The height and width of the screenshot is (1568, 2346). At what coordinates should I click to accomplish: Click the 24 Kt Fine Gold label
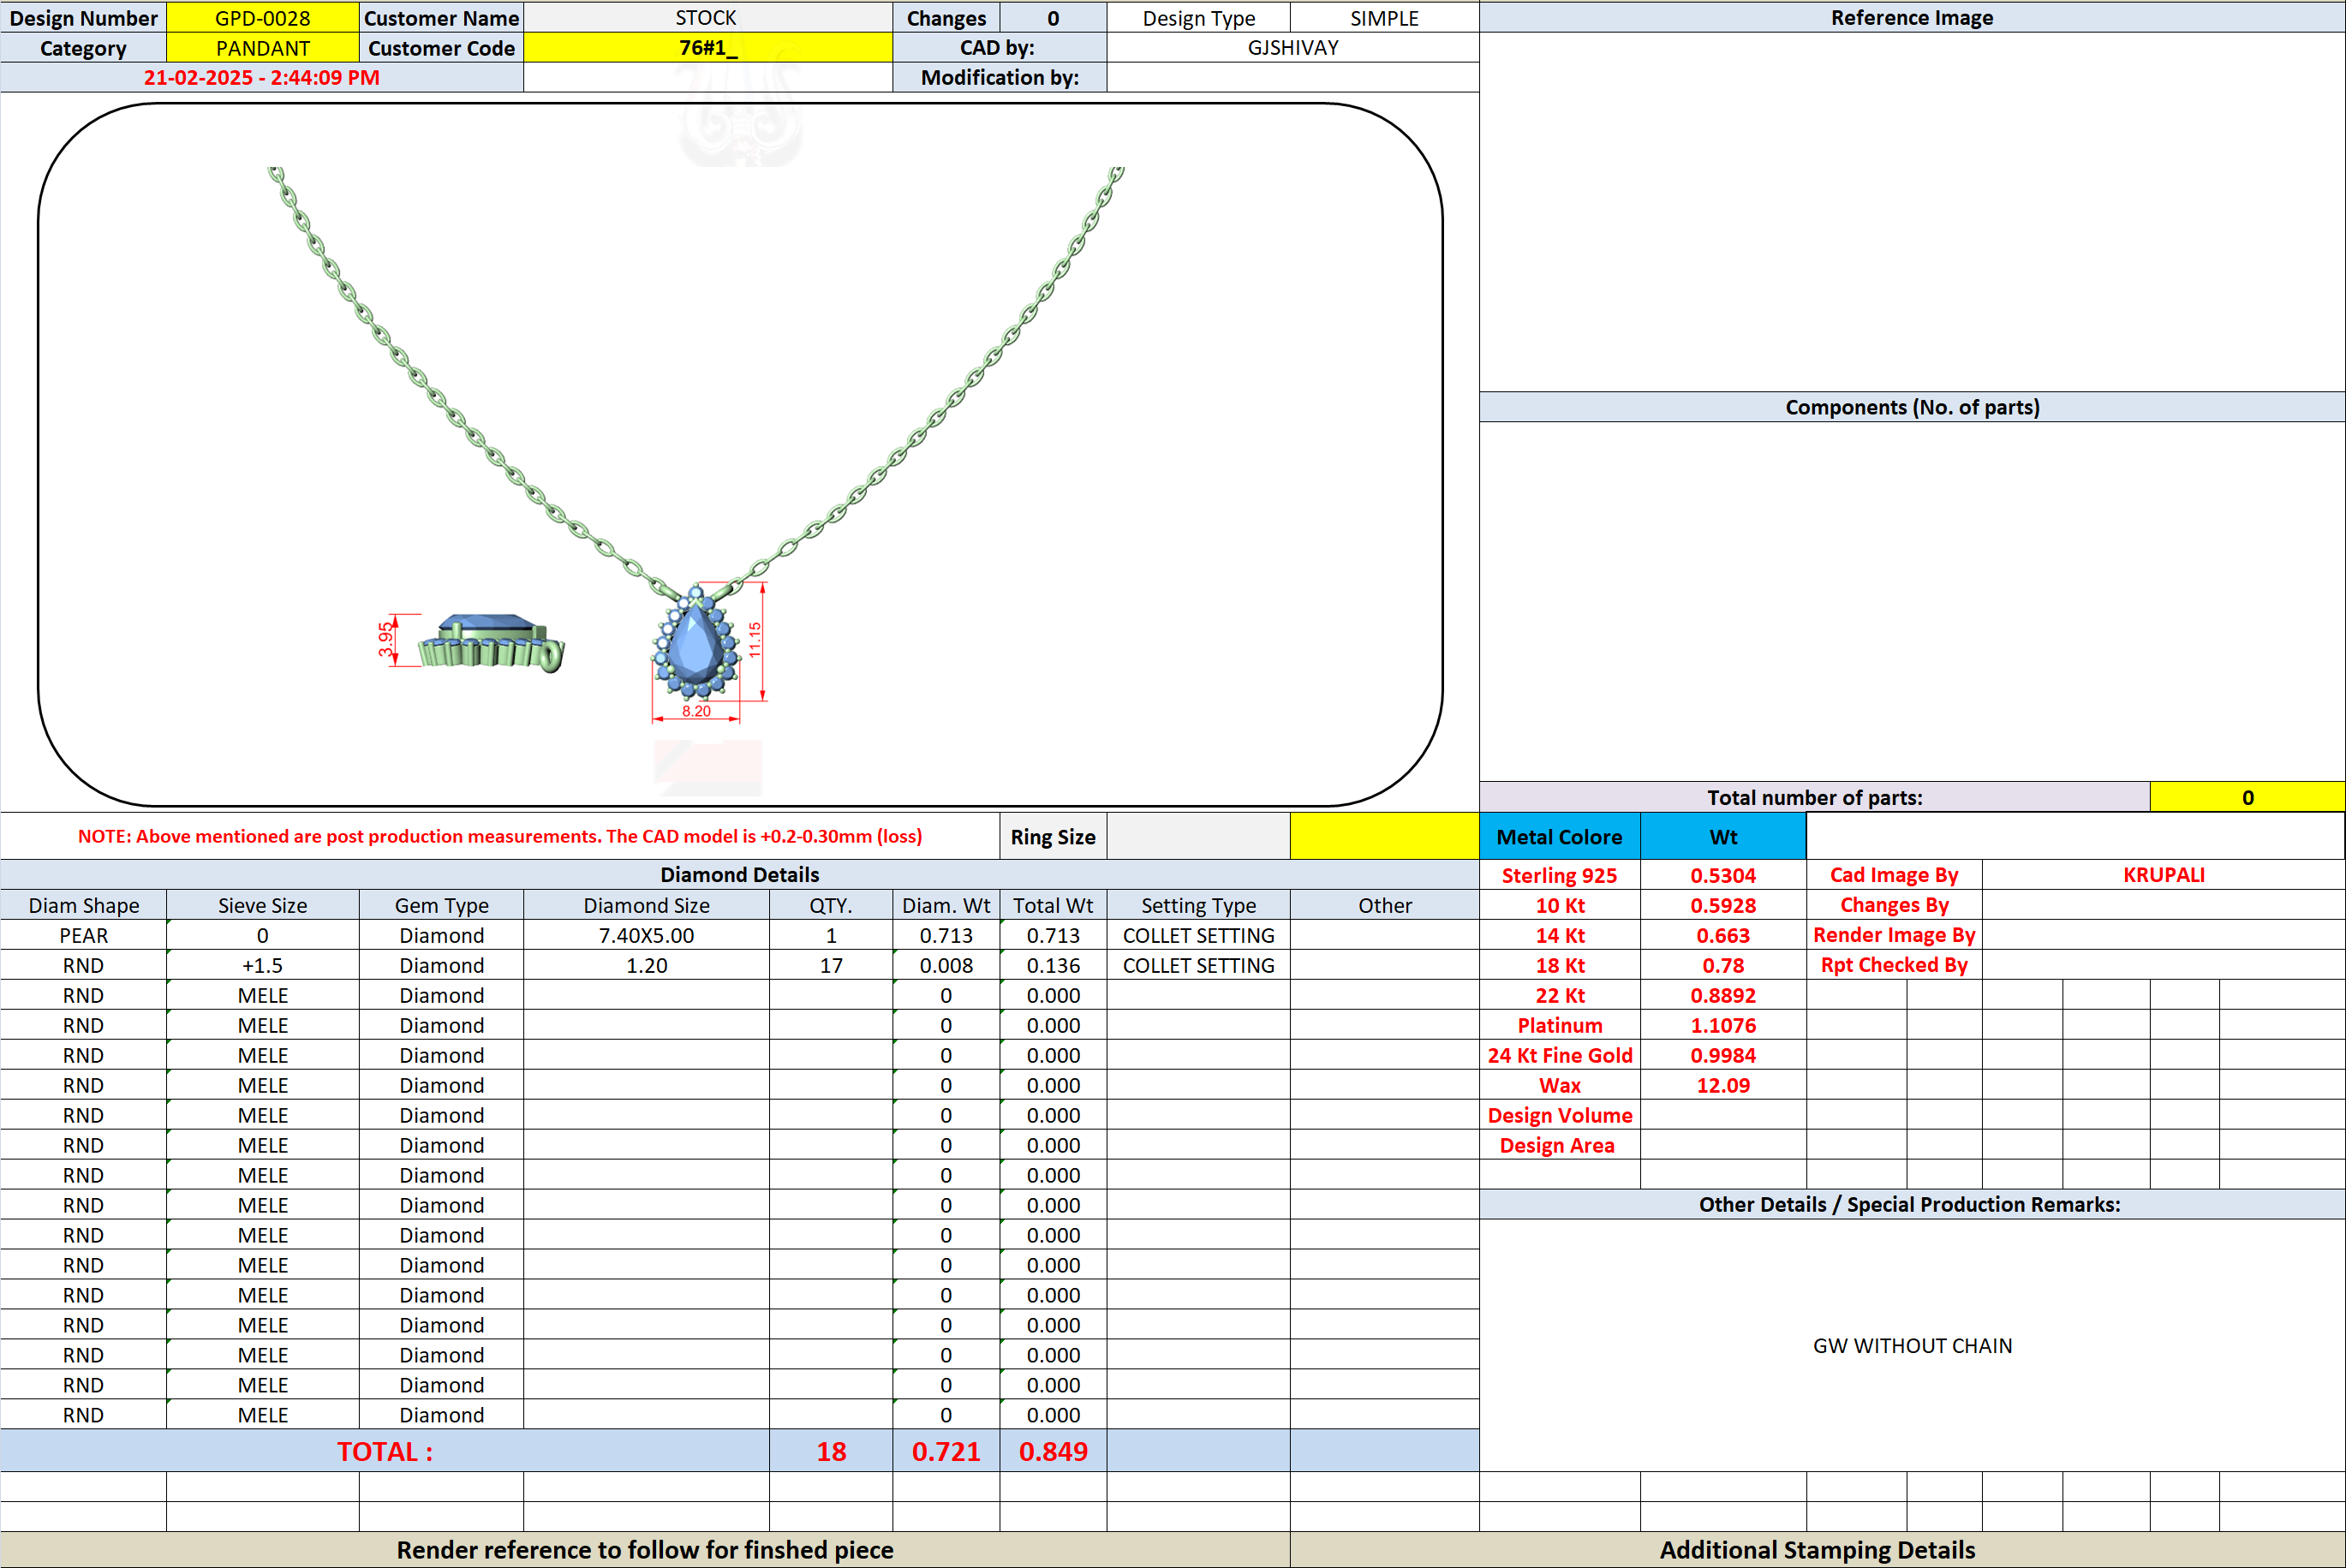[1559, 1055]
